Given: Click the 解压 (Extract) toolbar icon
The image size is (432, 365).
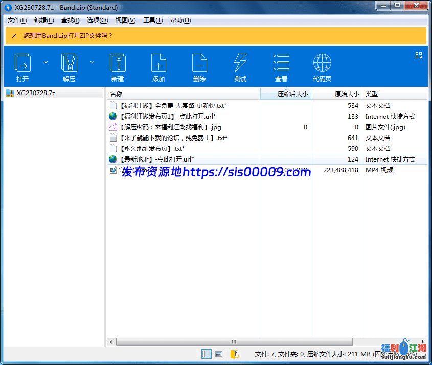Looking at the screenshot, I should [x=69, y=64].
